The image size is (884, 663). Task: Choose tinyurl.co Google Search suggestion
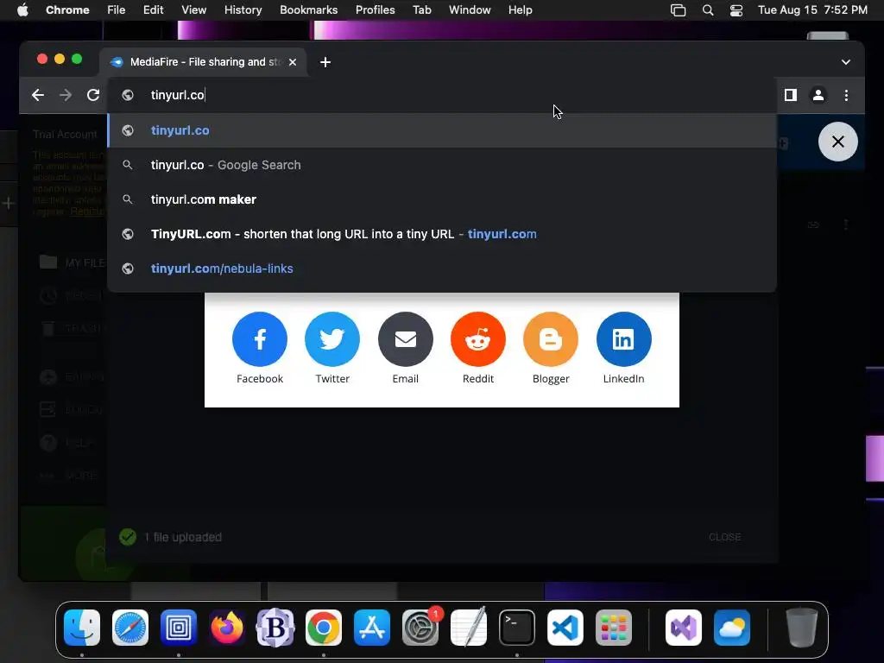click(442, 165)
